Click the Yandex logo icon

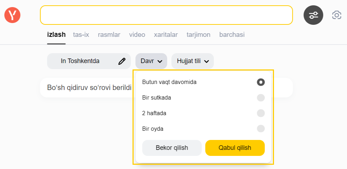12,15
